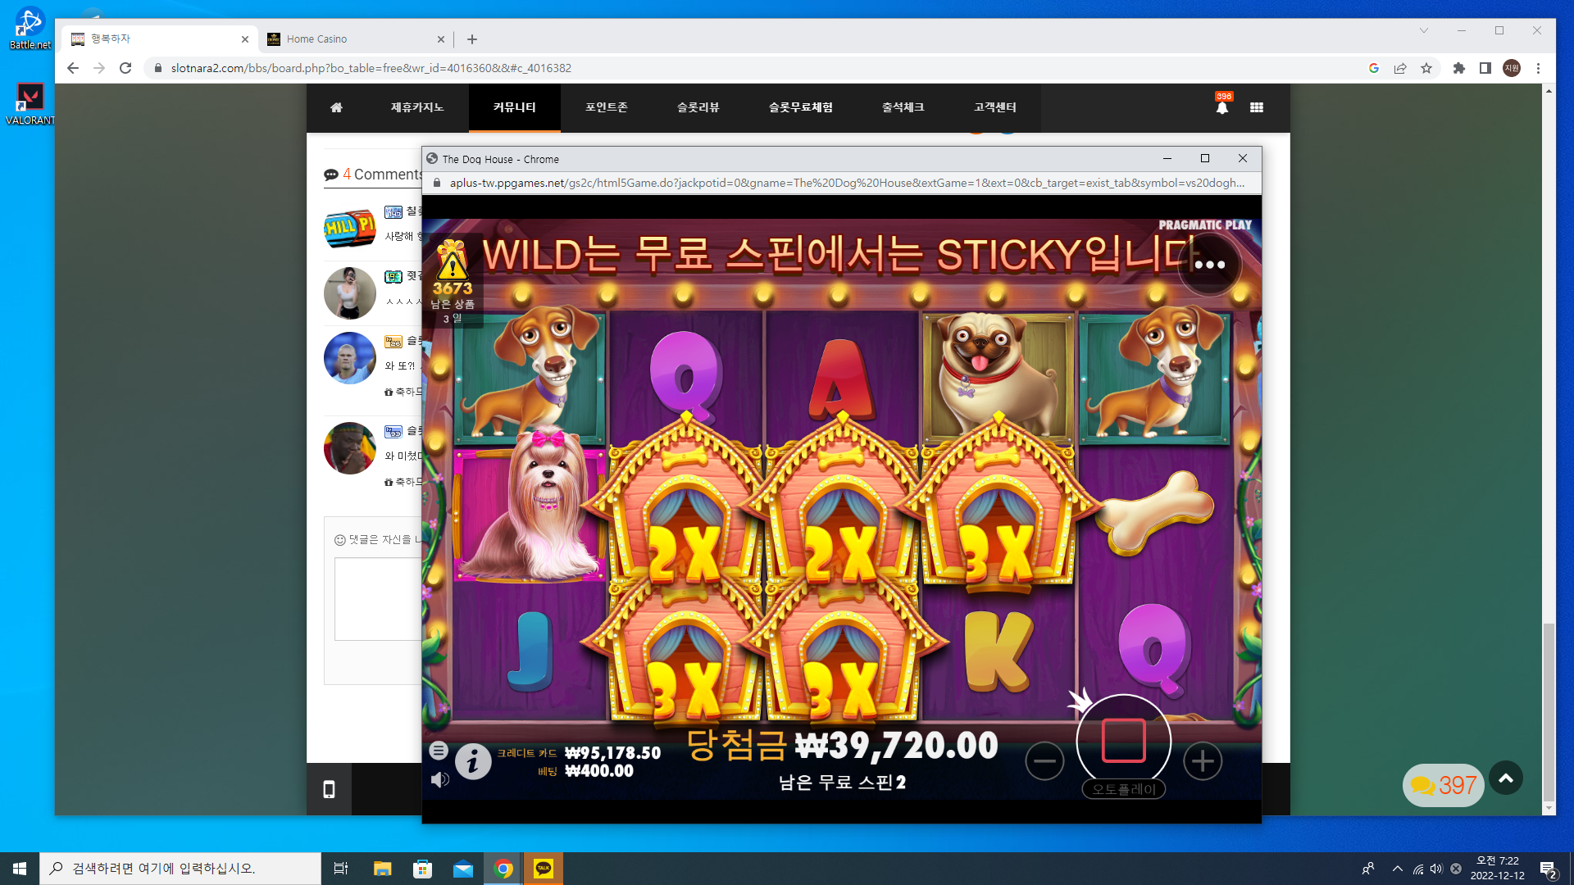Image resolution: width=1574 pixels, height=885 pixels.
Task: Switch to the 행복하자 tab
Action: tap(160, 39)
